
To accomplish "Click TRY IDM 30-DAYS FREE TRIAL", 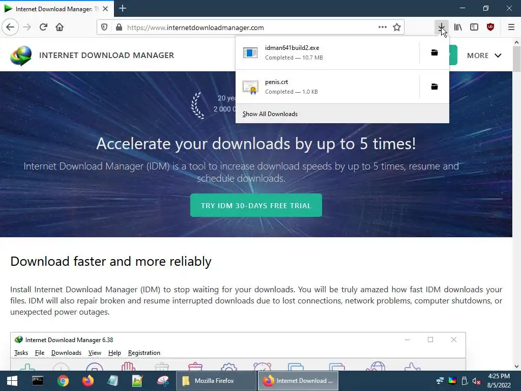I will [256, 206].
